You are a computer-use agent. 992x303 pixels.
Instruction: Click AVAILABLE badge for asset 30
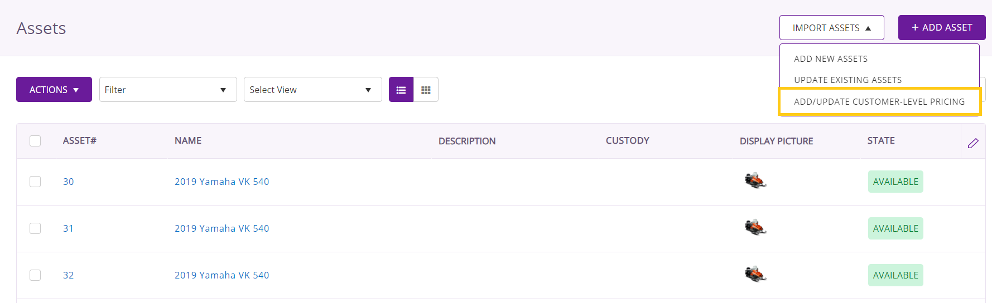tap(895, 182)
